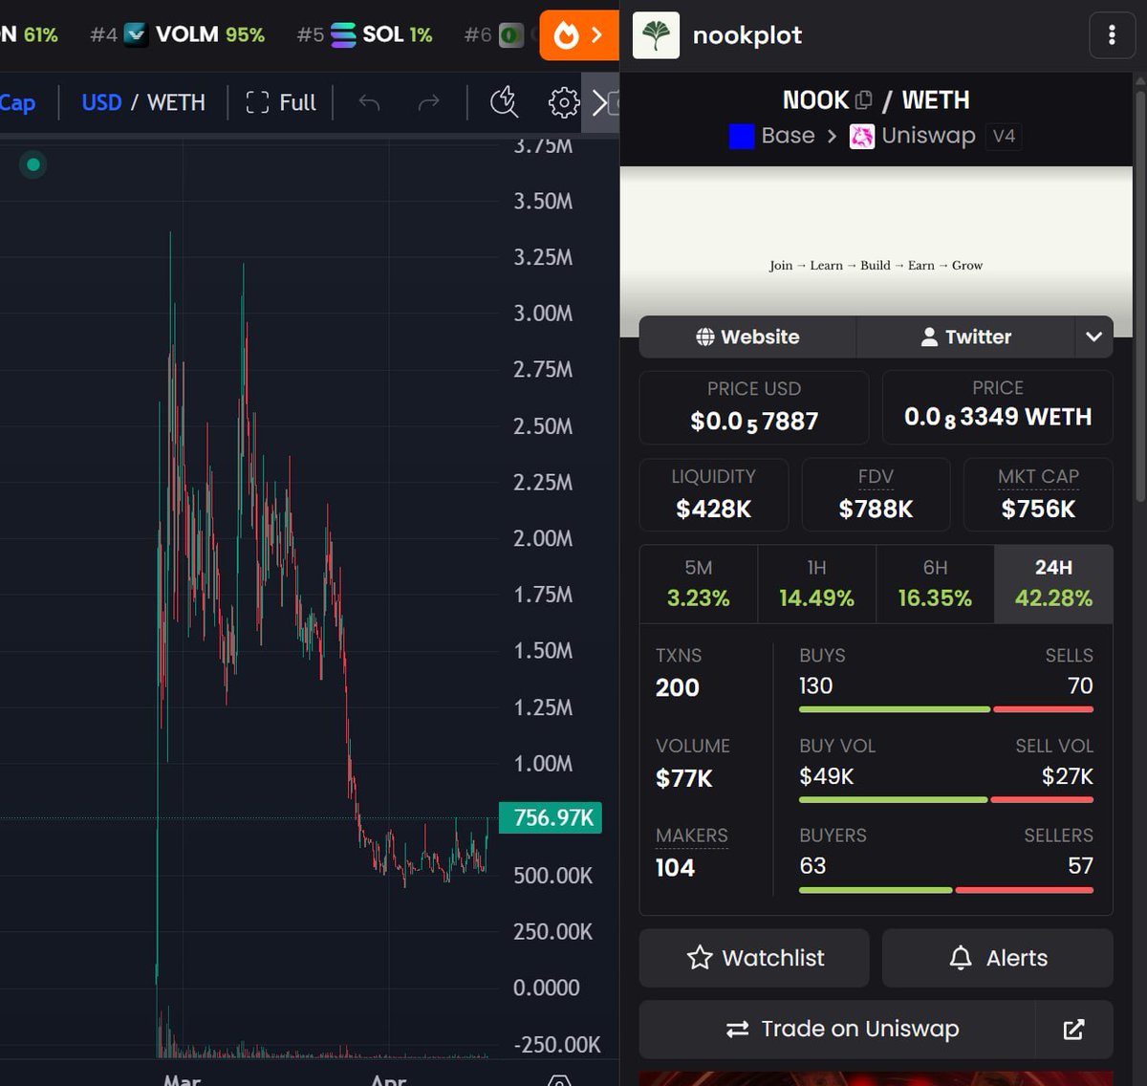Open chart indicators lightning icon
Viewport: 1147px width, 1086px height.
[x=504, y=101]
